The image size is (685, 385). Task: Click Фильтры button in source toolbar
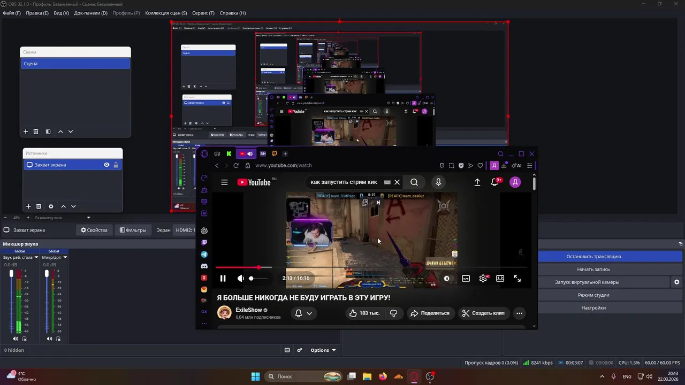133,230
